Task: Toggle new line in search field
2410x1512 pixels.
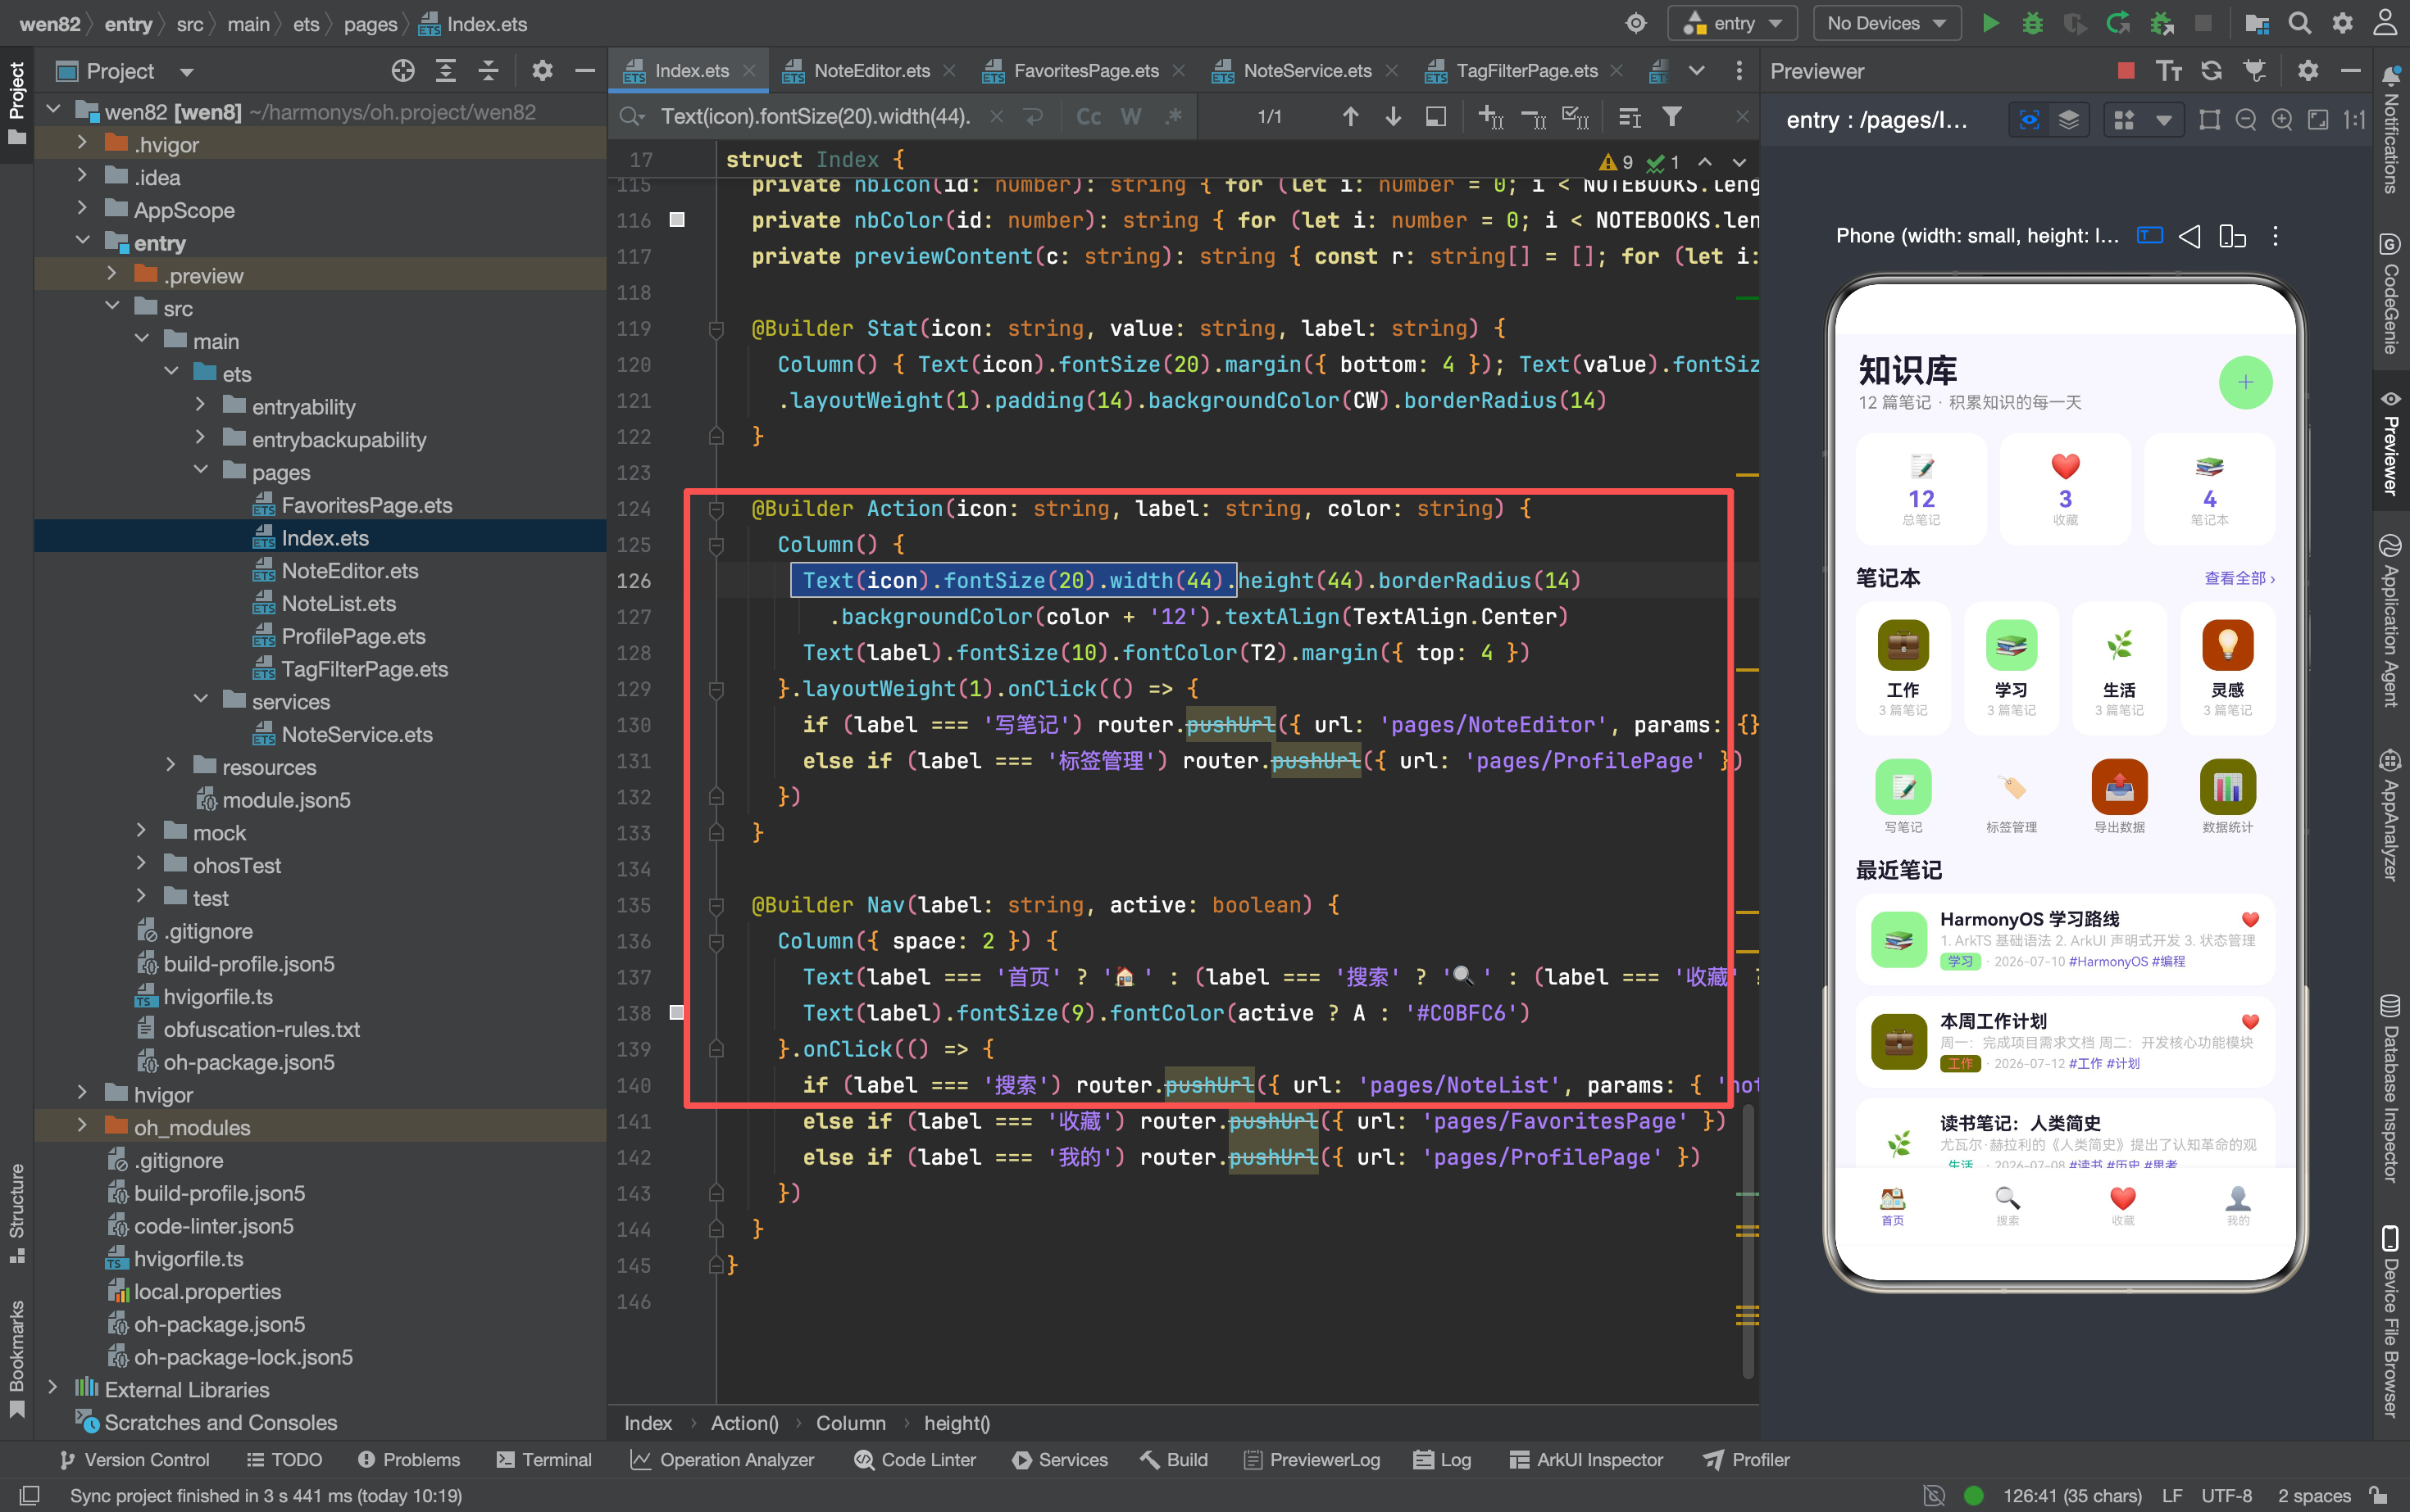Action: (x=1034, y=117)
